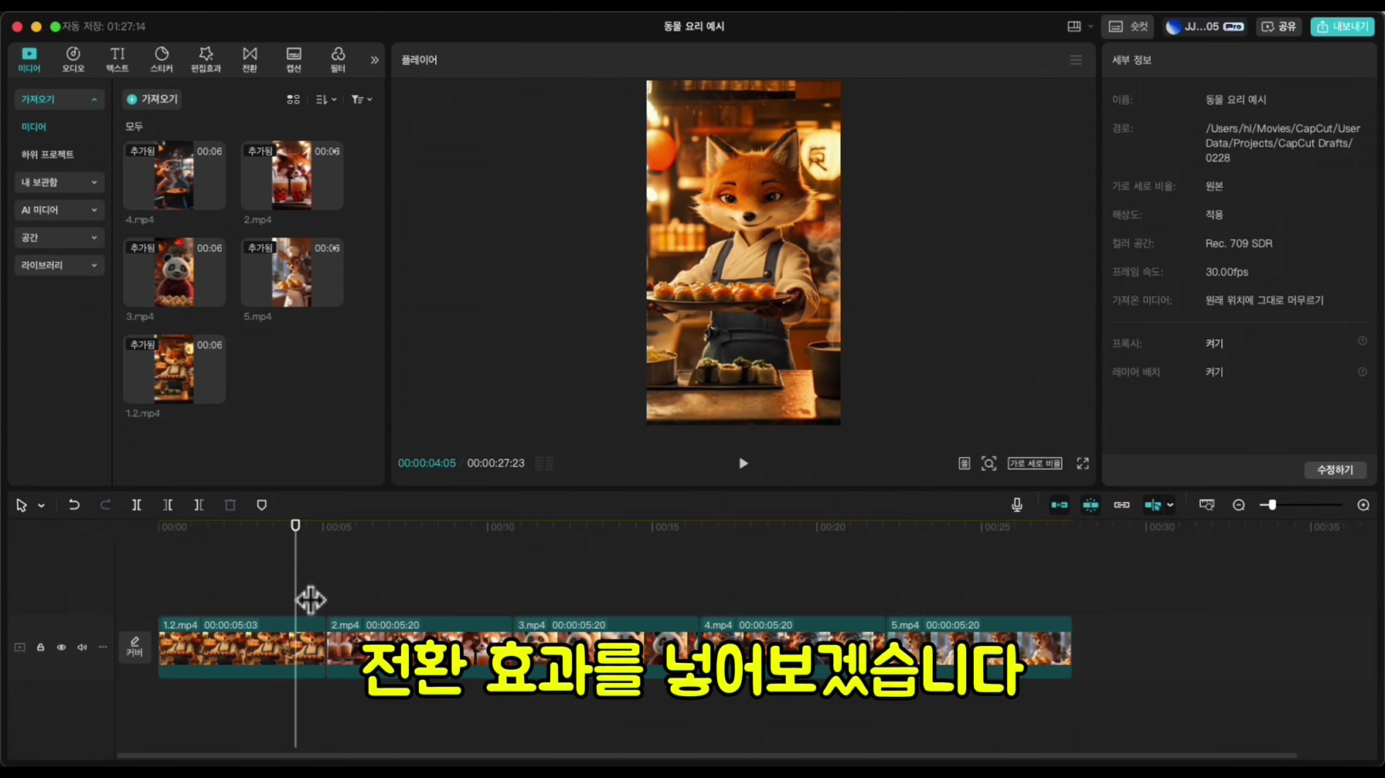Open the media sort dropdown
Screen dimensions: 1385x778
[326, 99]
